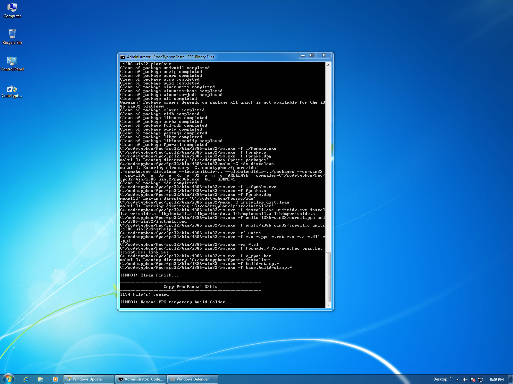Screen dimensions: 513x384
Task: Minimize the CodeTyphon Install console window
Action: [x=303, y=55]
